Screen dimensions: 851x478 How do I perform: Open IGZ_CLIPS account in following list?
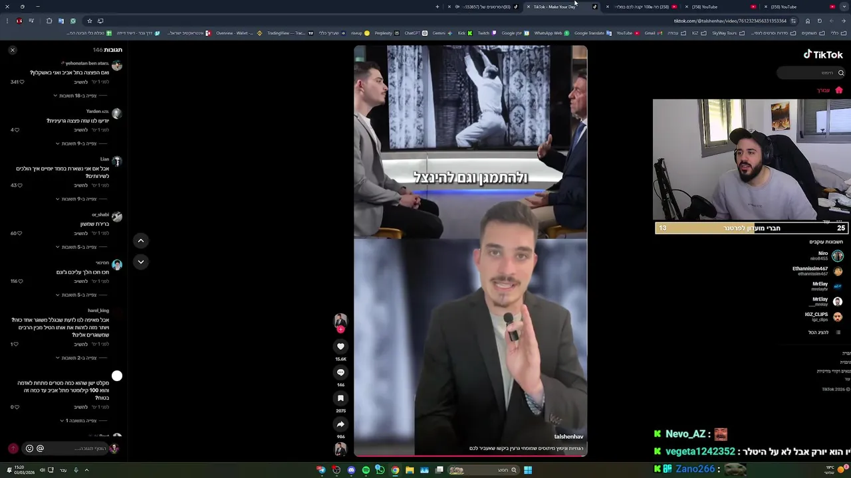[x=824, y=317]
